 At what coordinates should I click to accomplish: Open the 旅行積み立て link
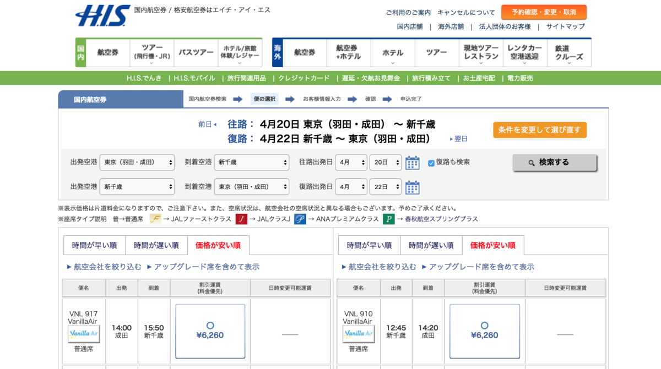(x=431, y=78)
